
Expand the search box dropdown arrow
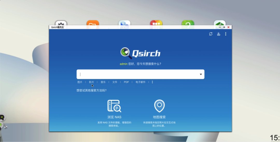(x=201, y=74)
